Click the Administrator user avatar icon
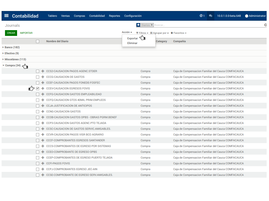Viewport: 269px width, 201px height. coord(247,16)
